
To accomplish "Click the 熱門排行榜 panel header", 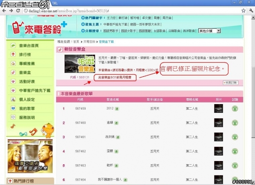I will [30, 181].
